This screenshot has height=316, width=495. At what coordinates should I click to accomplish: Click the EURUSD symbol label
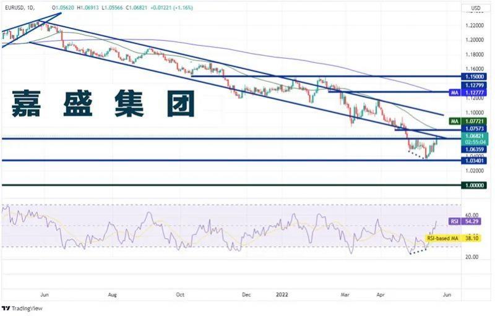[x=14, y=7]
